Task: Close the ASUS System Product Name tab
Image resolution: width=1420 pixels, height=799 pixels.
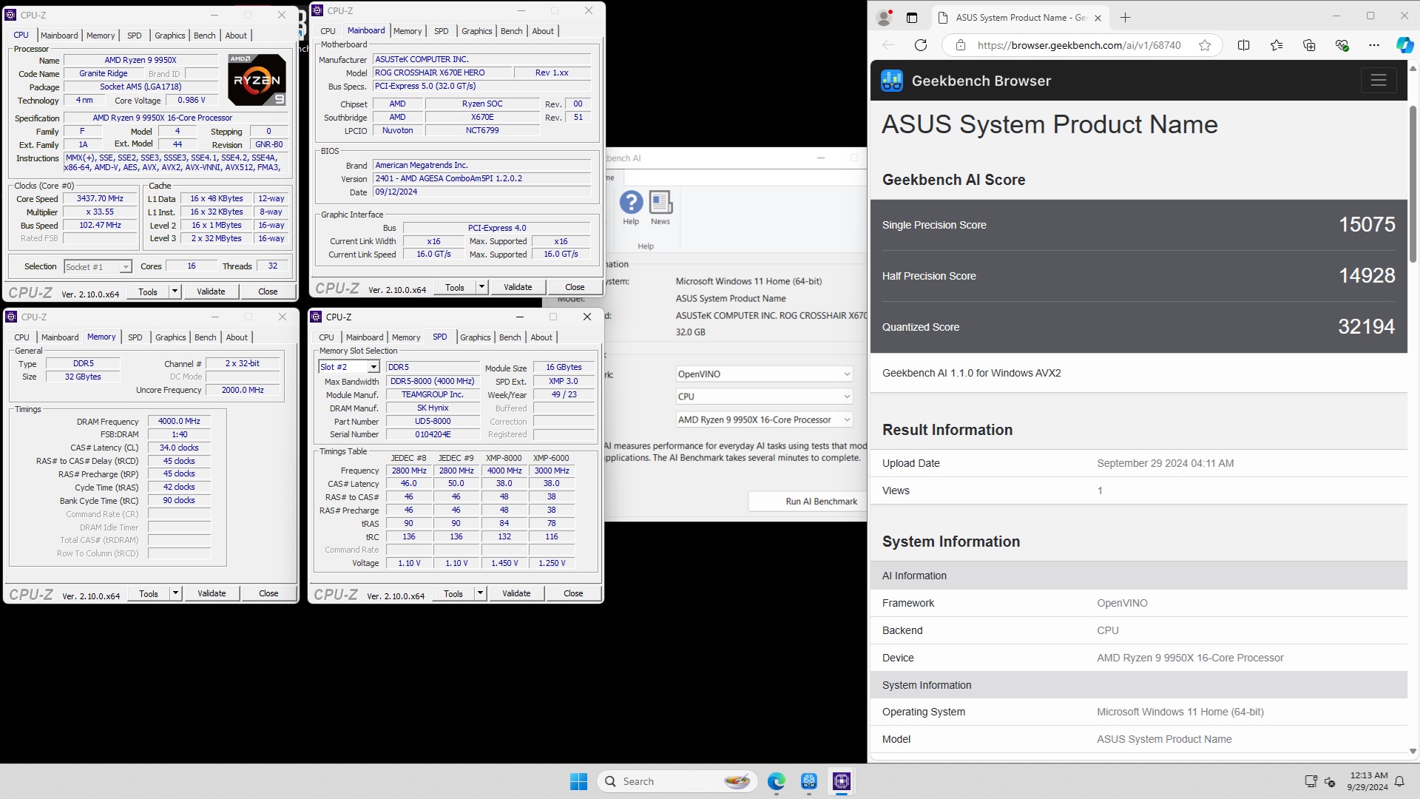Action: 1098,18
